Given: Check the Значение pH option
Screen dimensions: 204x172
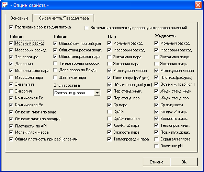Looking at the screenshot, I should pyautogui.click(x=156, y=146).
